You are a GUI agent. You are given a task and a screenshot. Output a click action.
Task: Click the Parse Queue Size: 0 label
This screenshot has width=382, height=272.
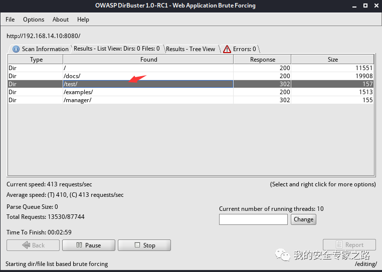coord(32,207)
